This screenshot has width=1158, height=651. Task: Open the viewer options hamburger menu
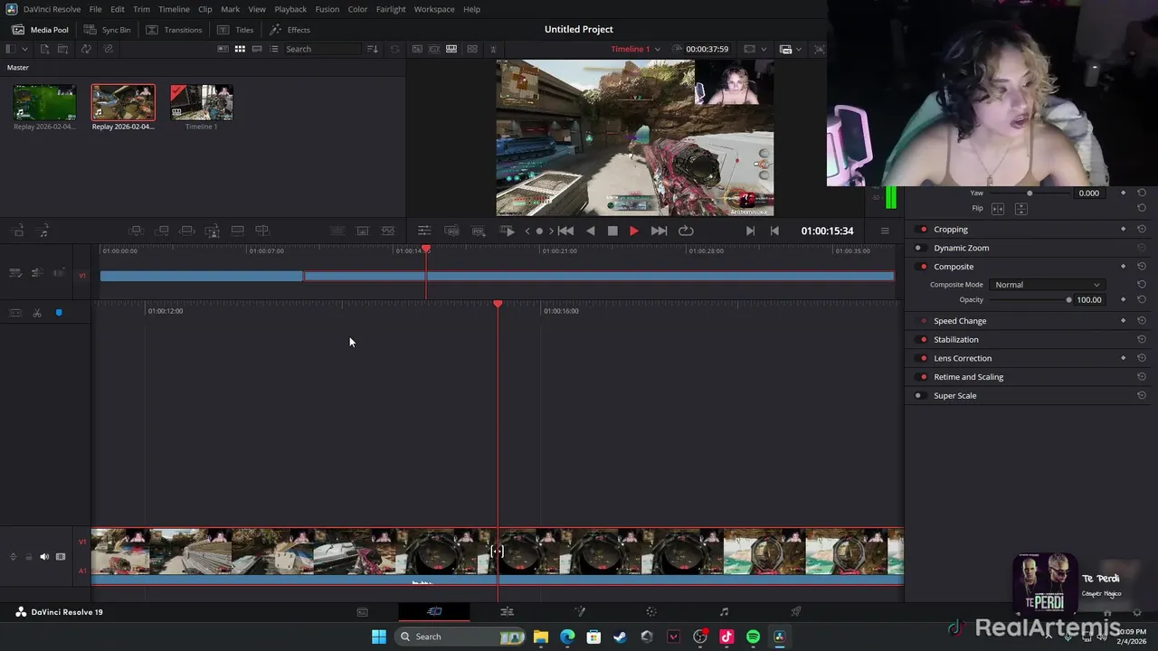tap(885, 231)
